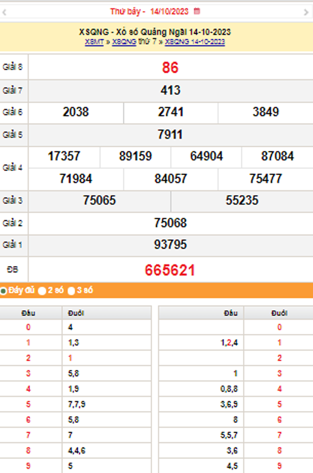Open the XSQNG 14-10-2023 breadcrumb link
Image resolution: width=313 pixels, height=473 pixels.
tap(195, 42)
